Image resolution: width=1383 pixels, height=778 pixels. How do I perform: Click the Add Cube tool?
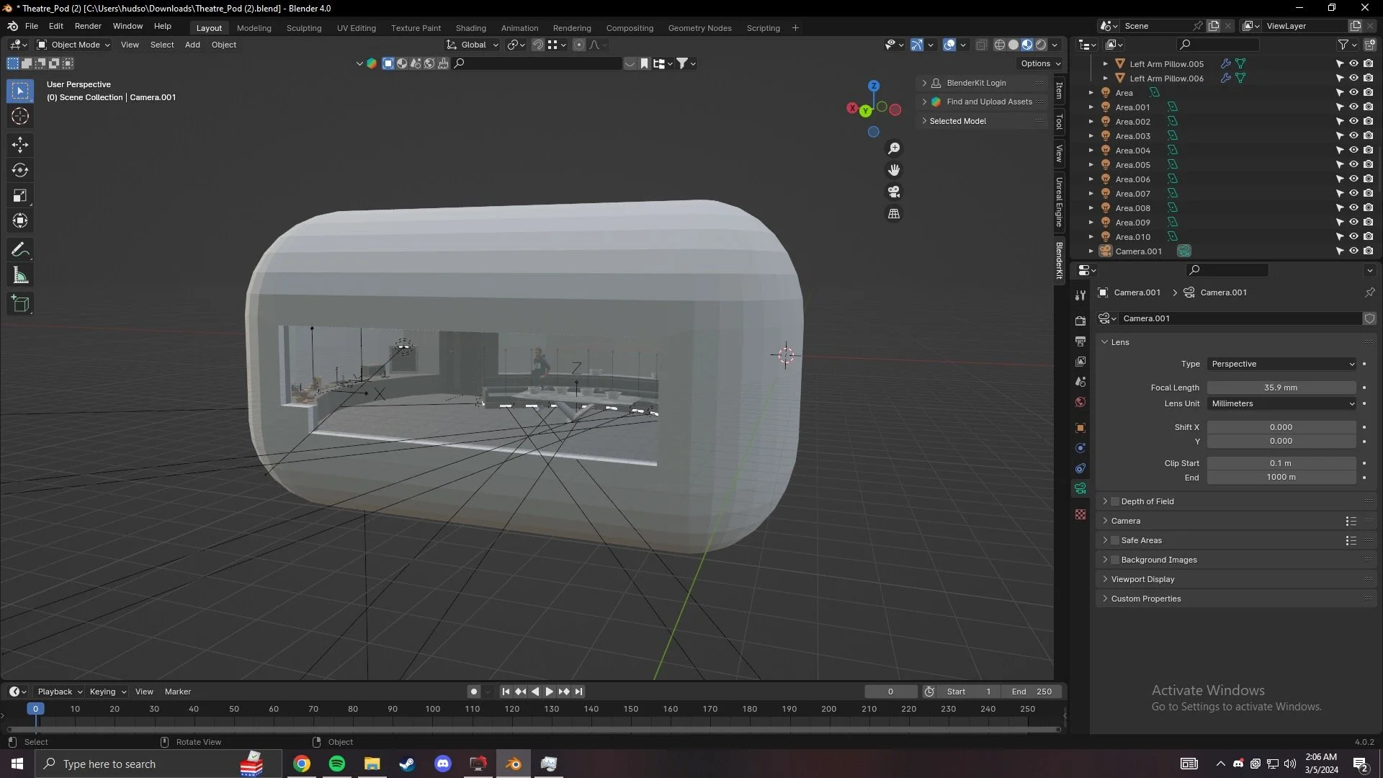(x=20, y=304)
